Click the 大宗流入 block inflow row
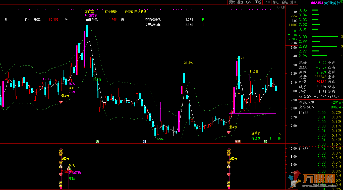Viewport: 343px width, 190px height. tap(321, 107)
